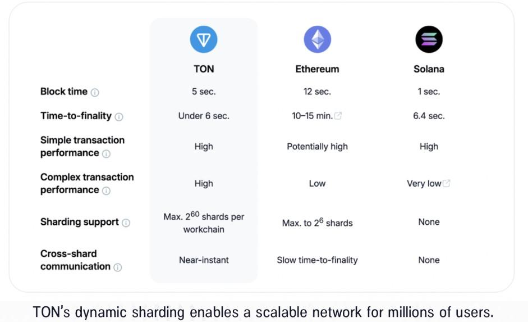Click the Ethereum diamond logo
Screen dimensions: 528x322
[x=317, y=39]
